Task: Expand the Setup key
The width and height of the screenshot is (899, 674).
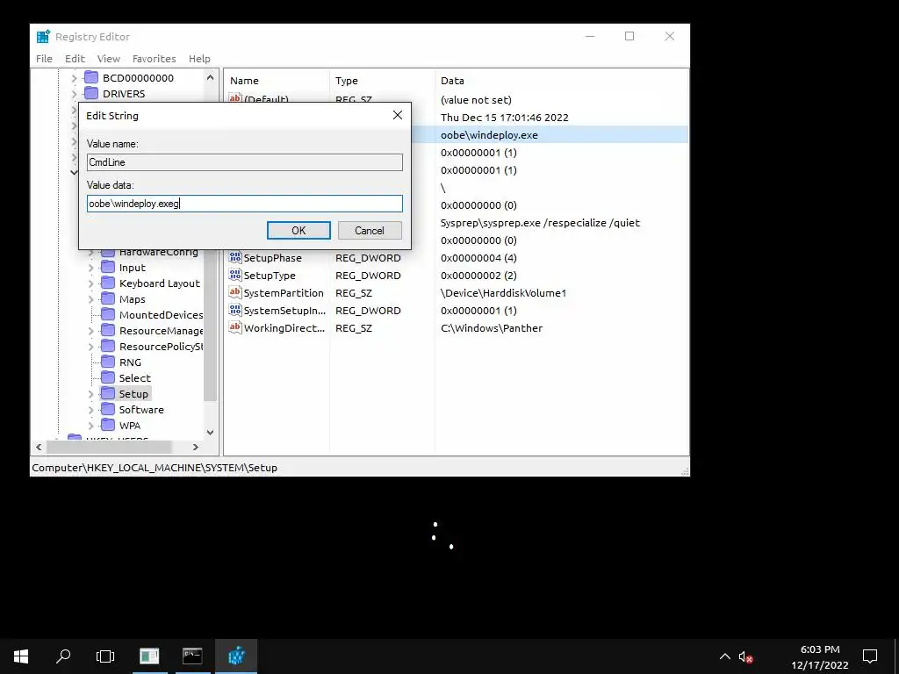Action: pos(90,394)
